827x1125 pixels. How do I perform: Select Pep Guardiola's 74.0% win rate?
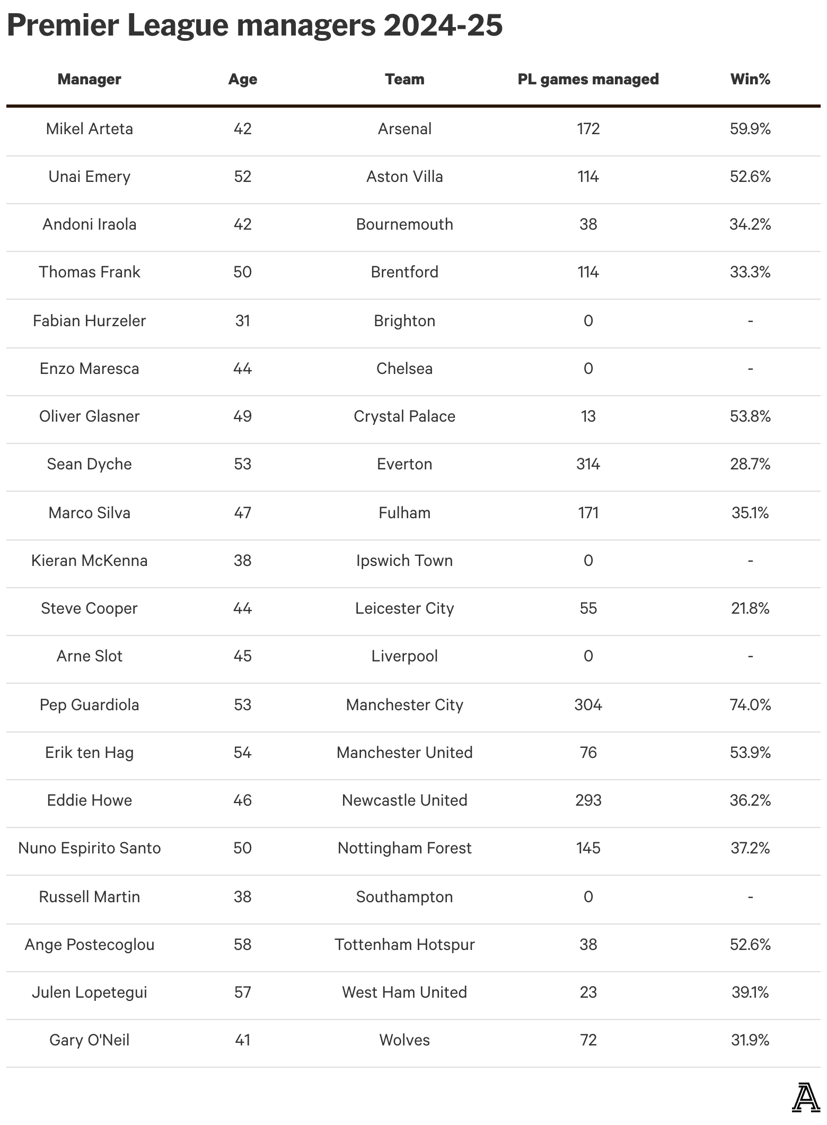pos(750,705)
